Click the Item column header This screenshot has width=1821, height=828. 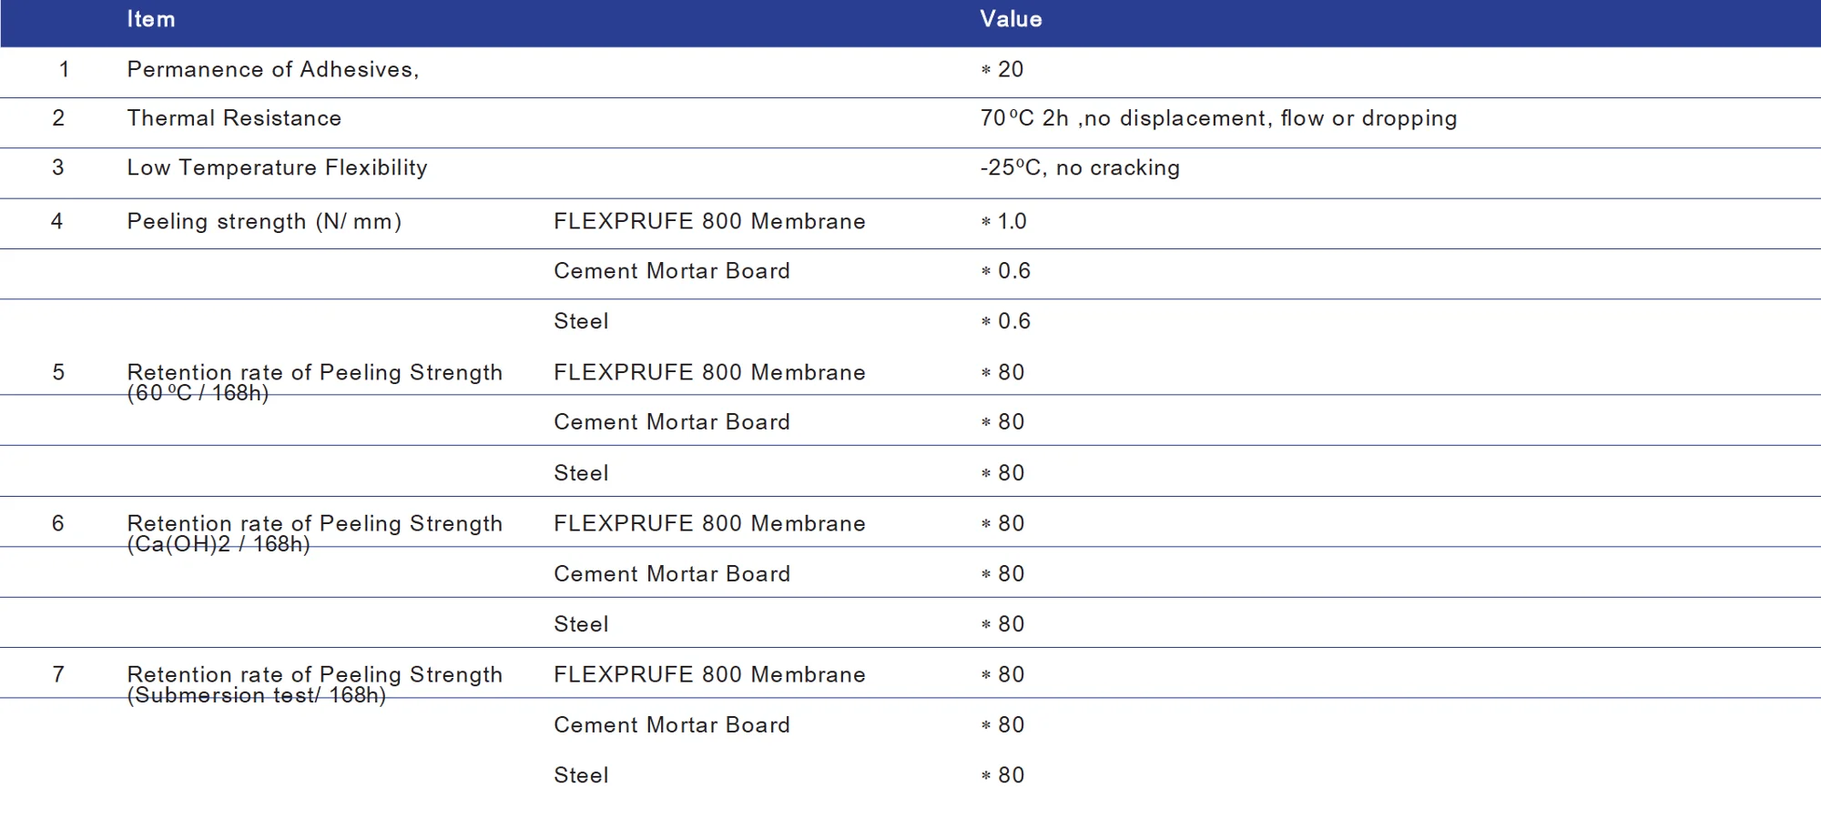(150, 19)
